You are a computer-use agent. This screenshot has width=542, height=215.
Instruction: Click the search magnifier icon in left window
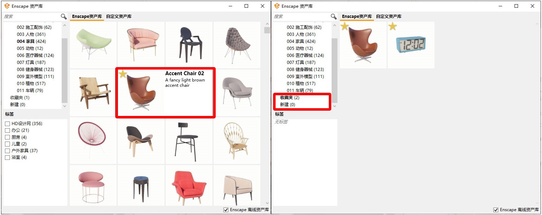coord(63,17)
